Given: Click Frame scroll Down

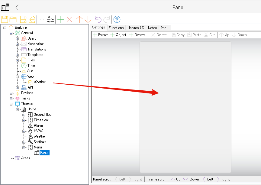Looking at the screenshot, I should tap(191, 179).
